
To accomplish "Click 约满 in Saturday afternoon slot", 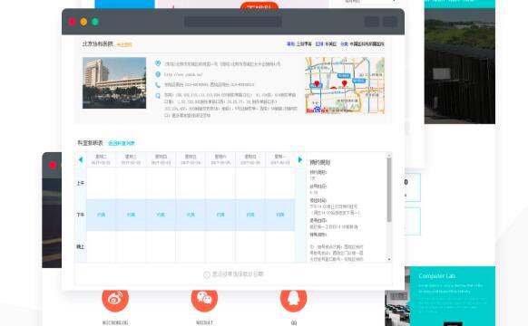I will (x=220, y=215).
